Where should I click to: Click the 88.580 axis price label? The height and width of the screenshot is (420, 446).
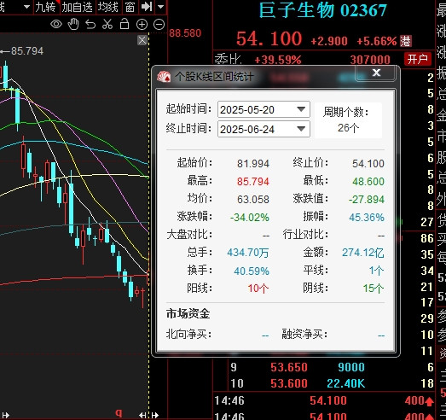coord(185,33)
